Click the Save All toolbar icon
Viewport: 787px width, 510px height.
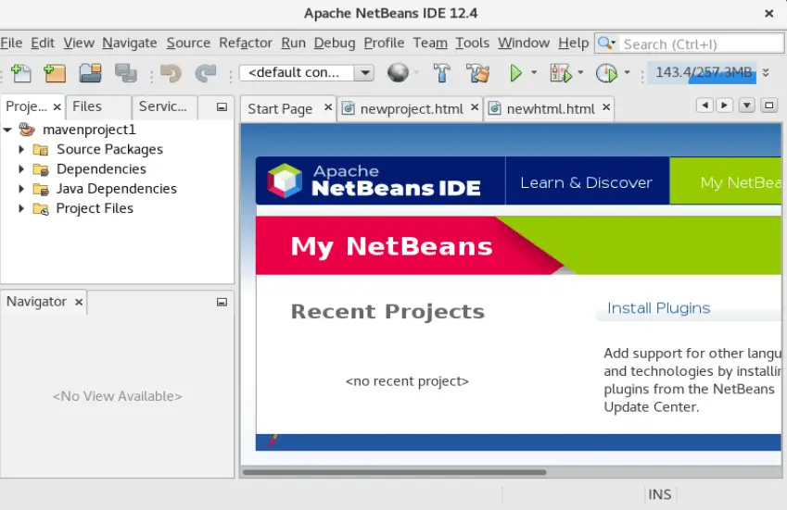click(126, 73)
